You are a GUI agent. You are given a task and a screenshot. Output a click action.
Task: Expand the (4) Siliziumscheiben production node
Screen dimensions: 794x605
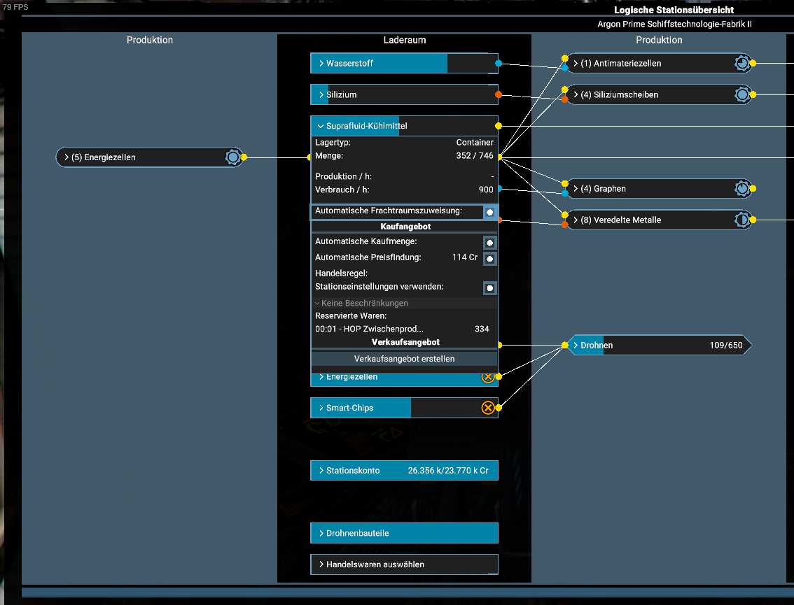point(658,94)
